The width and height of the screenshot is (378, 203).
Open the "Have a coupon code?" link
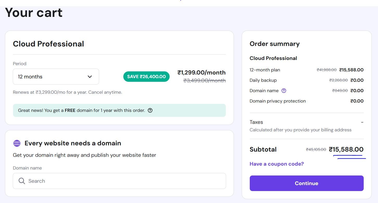click(277, 164)
